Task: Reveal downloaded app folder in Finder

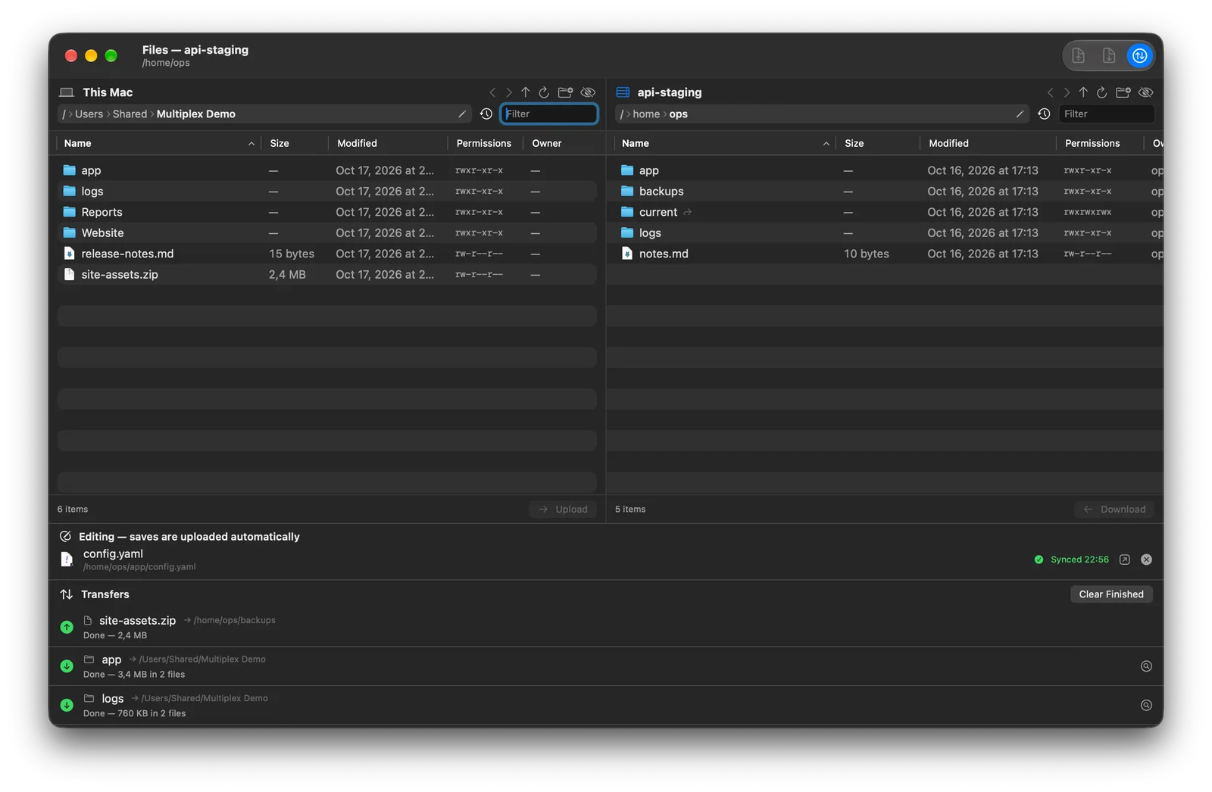Action: click(x=1146, y=666)
